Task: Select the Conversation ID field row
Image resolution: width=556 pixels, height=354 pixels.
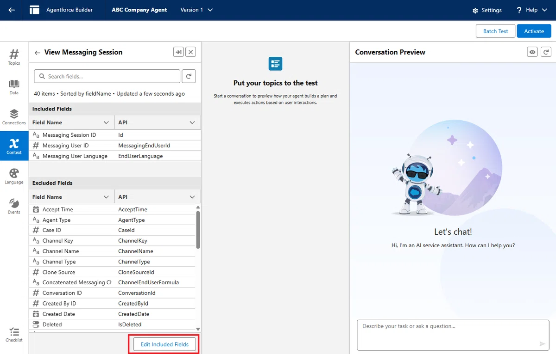Action: pos(112,293)
